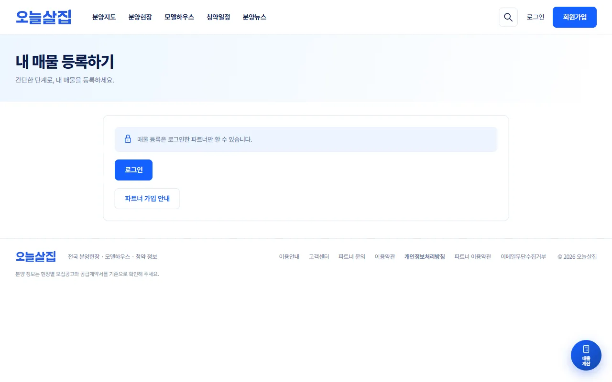Open the 대출계산 floating calculator button
Screen dimensions: 612x382
pyautogui.click(x=586, y=355)
